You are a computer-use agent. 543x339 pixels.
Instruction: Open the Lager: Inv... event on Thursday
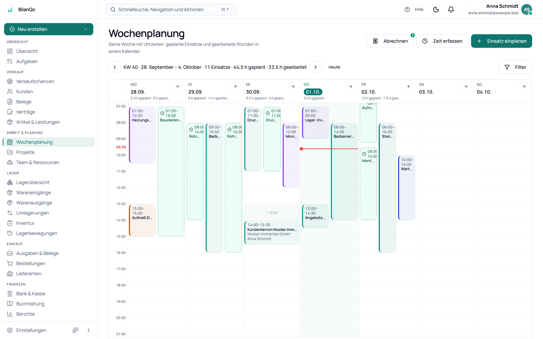[x=316, y=123]
